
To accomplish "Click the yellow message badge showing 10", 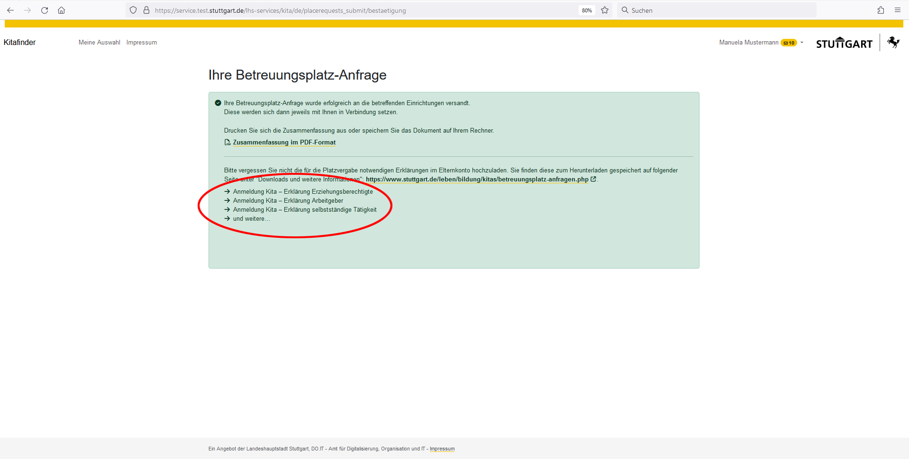I will 789,43.
